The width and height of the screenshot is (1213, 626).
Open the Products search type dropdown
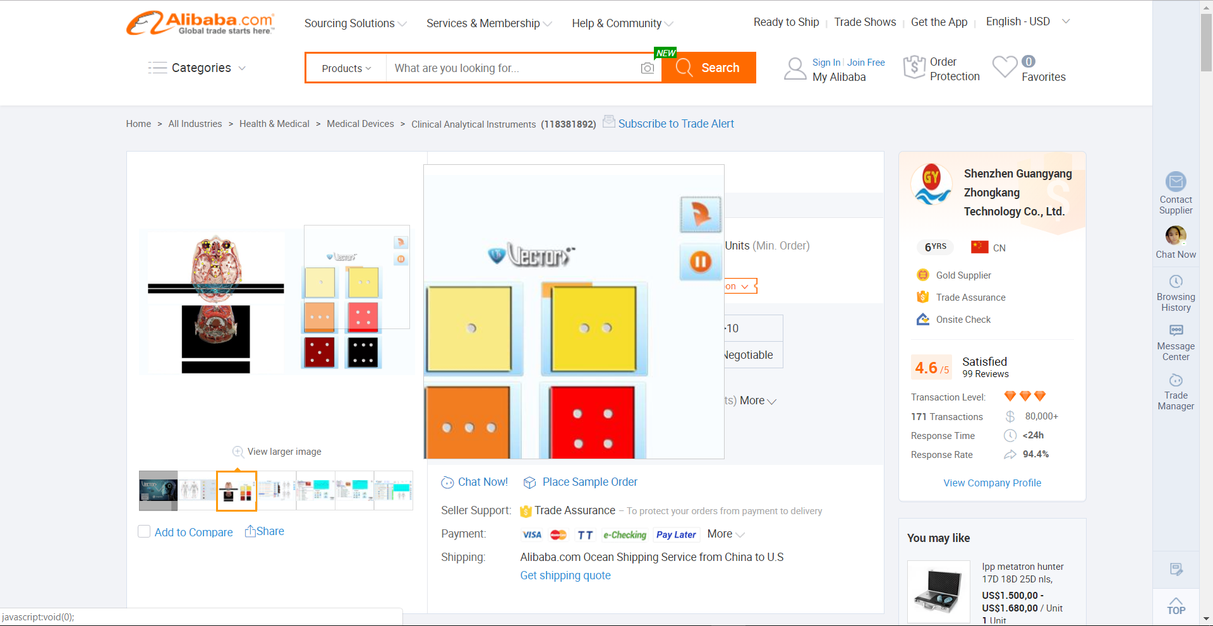coord(346,68)
